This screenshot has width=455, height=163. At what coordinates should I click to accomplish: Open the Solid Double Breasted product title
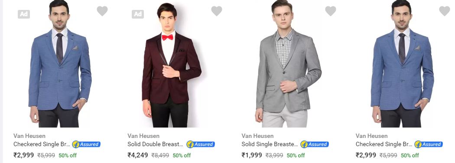(156, 144)
